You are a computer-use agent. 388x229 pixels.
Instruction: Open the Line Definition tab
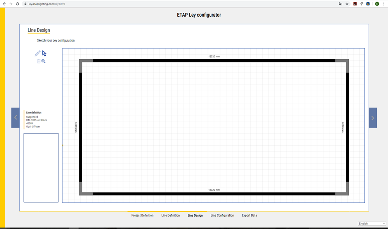click(170, 215)
